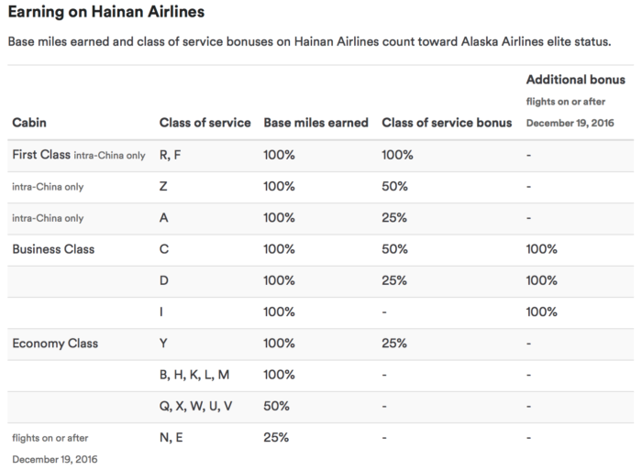The width and height of the screenshot is (642, 470).
Task: Select the class C 50% bonus cell
Action: pyautogui.click(x=394, y=249)
